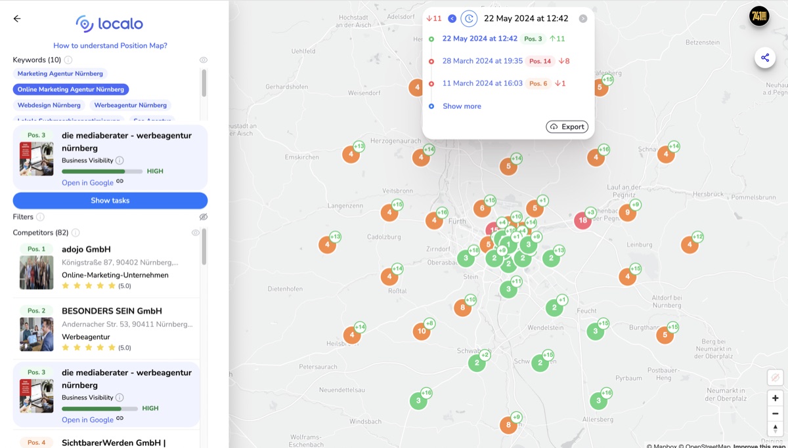The image size is (788, 448).
Task: Open in Google link in competitors list card
Action: (x=88, y=420)
